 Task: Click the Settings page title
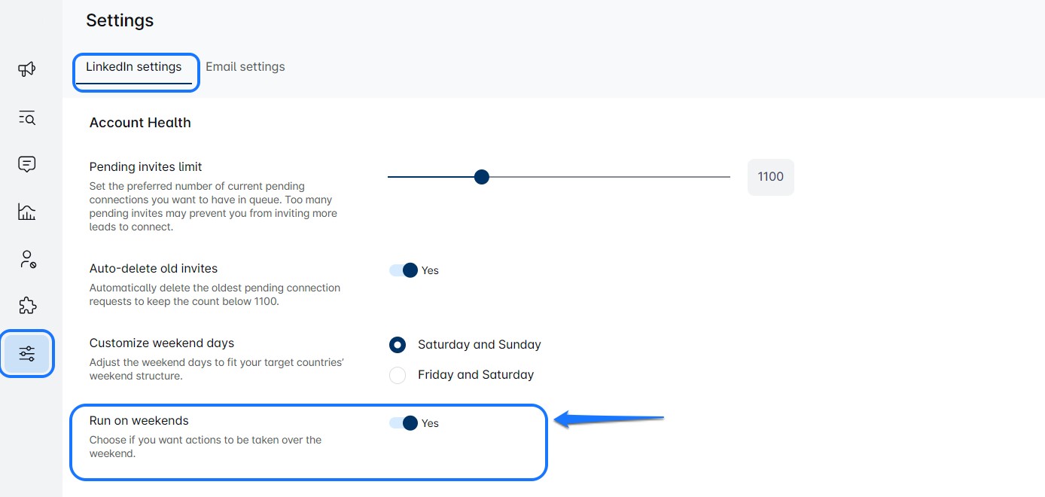(x=120, y=21)
